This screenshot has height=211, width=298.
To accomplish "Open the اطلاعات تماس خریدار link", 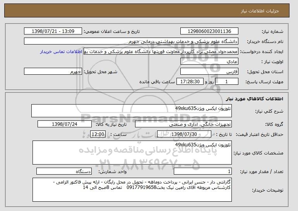I will [61, 51].
